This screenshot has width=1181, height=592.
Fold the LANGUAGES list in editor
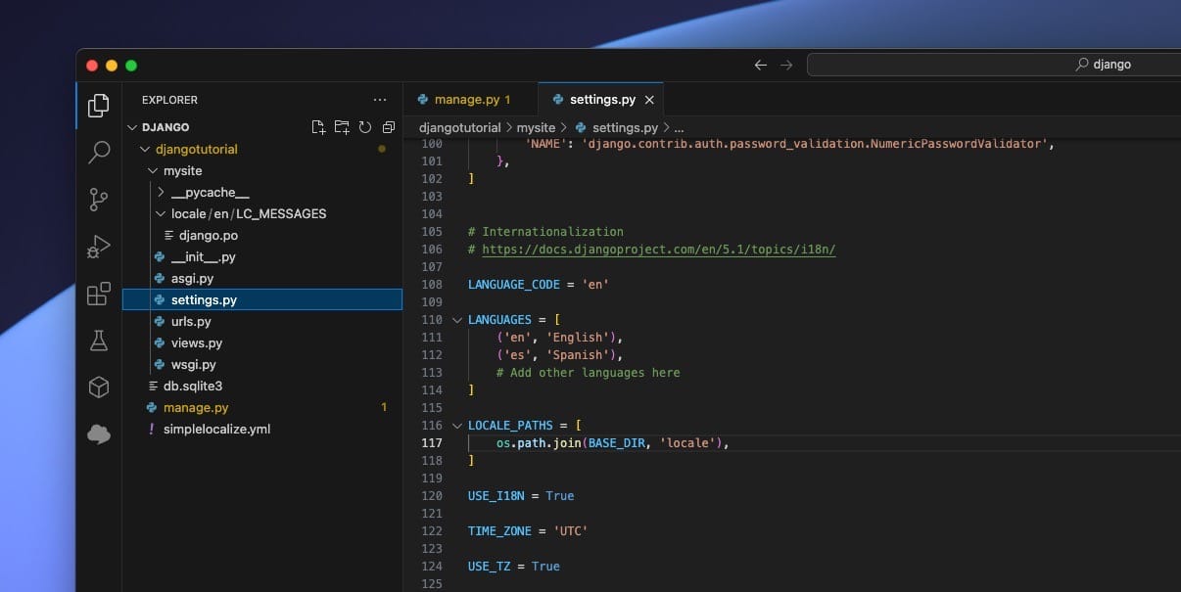(x=456, y=320)
